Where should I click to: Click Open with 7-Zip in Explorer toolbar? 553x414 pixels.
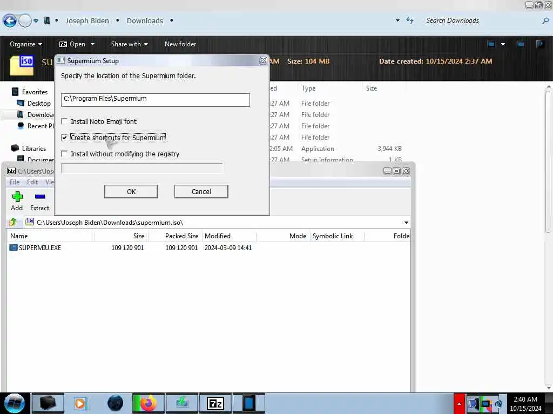(x=72, y=44)
